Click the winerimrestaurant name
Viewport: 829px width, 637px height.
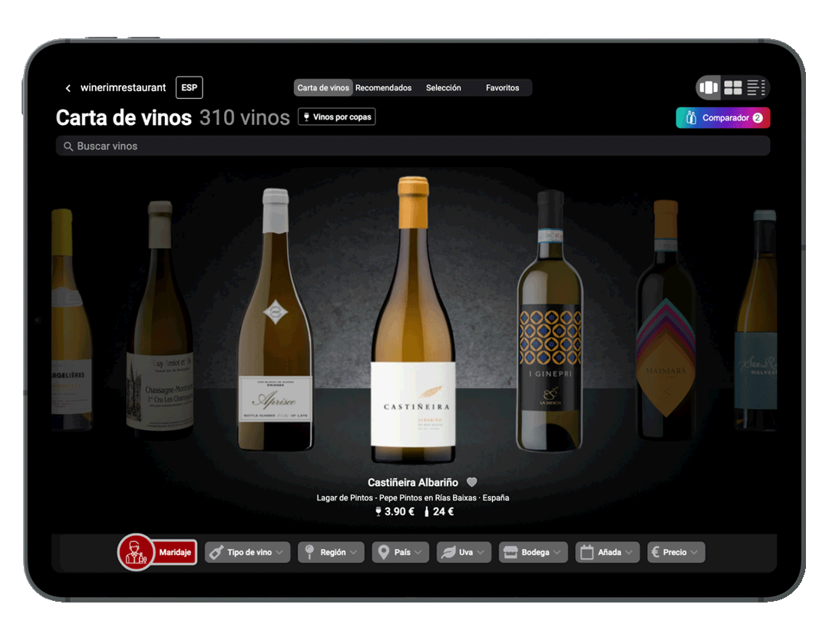[123, 87]
